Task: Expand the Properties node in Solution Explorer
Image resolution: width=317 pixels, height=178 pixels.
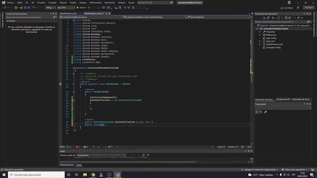Action: coord(260,32)
